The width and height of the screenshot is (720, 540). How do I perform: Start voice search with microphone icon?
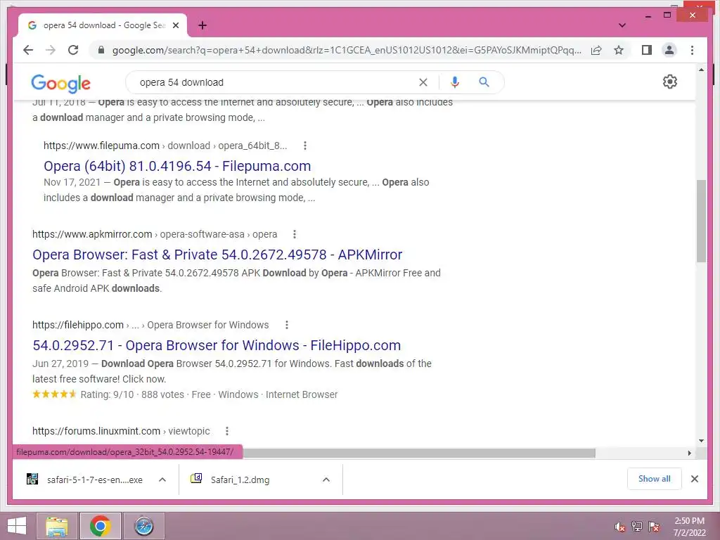455,82
